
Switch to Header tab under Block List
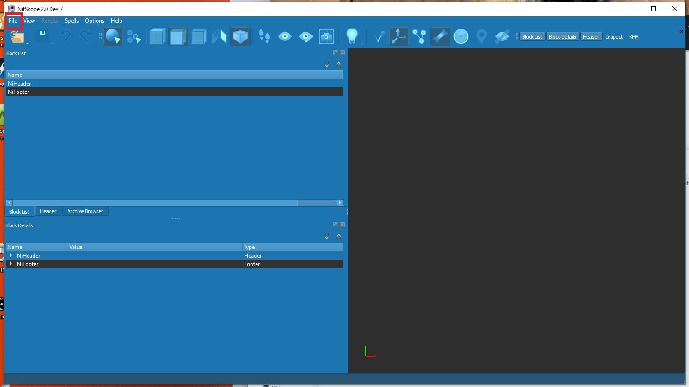pyautogui.click(x=48, y=211)
